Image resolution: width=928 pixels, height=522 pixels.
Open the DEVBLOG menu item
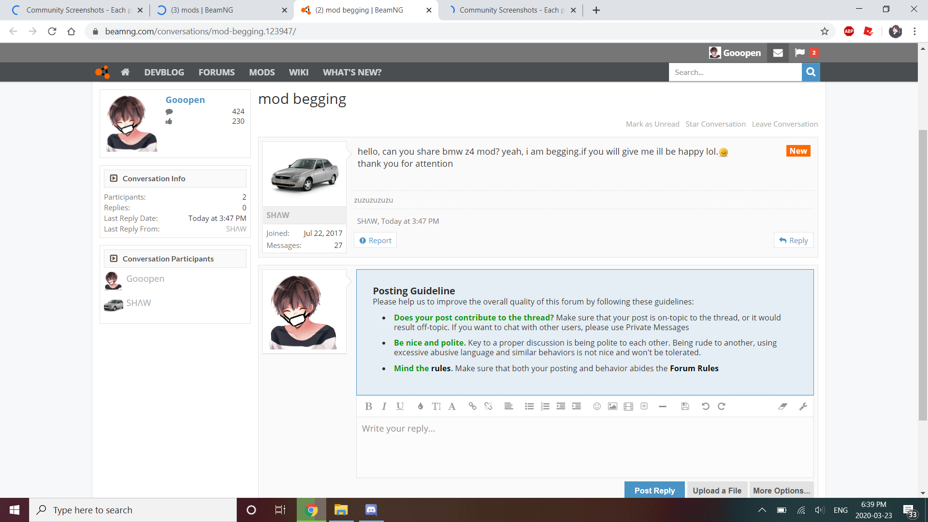pos(164,72)
